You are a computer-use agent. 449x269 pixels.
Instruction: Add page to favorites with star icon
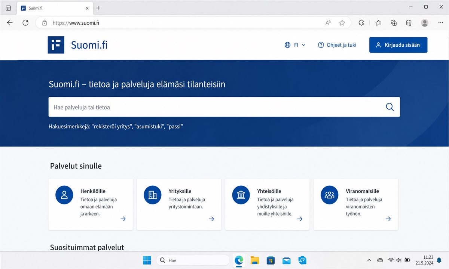coord(342,23)
